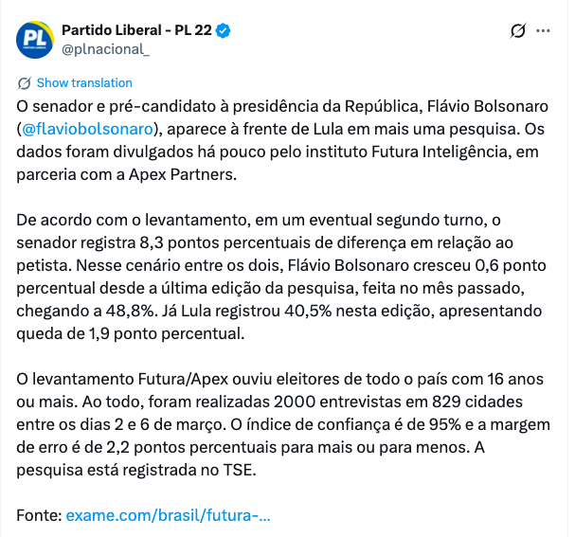Click the translate icon beside Show translation
The image size is (575, 537).
click(x=25, y=82)
